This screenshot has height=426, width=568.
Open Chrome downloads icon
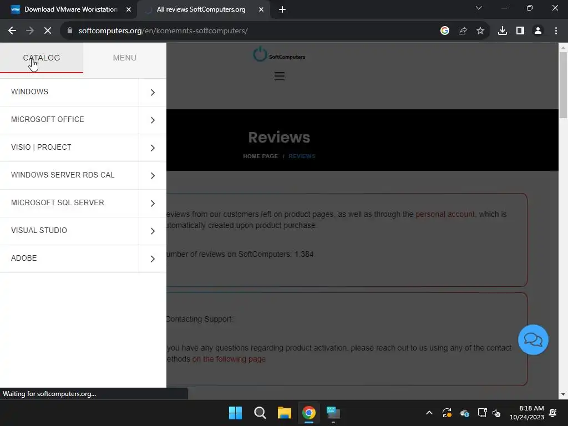(x=503, y=31)
